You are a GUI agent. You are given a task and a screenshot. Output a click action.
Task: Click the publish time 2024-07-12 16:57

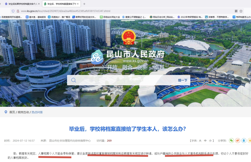24,140
